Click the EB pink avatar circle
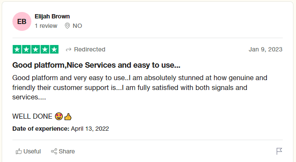The image size is (296, 162). 22,21
